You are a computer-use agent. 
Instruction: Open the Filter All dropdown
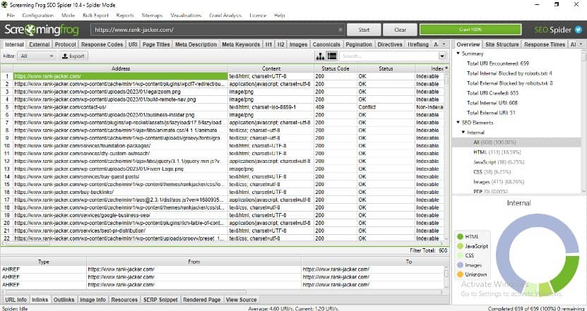point(38,56)
